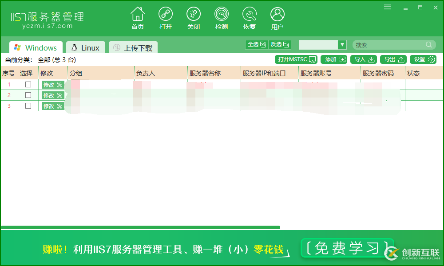
Task: Enable 全选 to select all servers
Action: click(x=256, y=44)
